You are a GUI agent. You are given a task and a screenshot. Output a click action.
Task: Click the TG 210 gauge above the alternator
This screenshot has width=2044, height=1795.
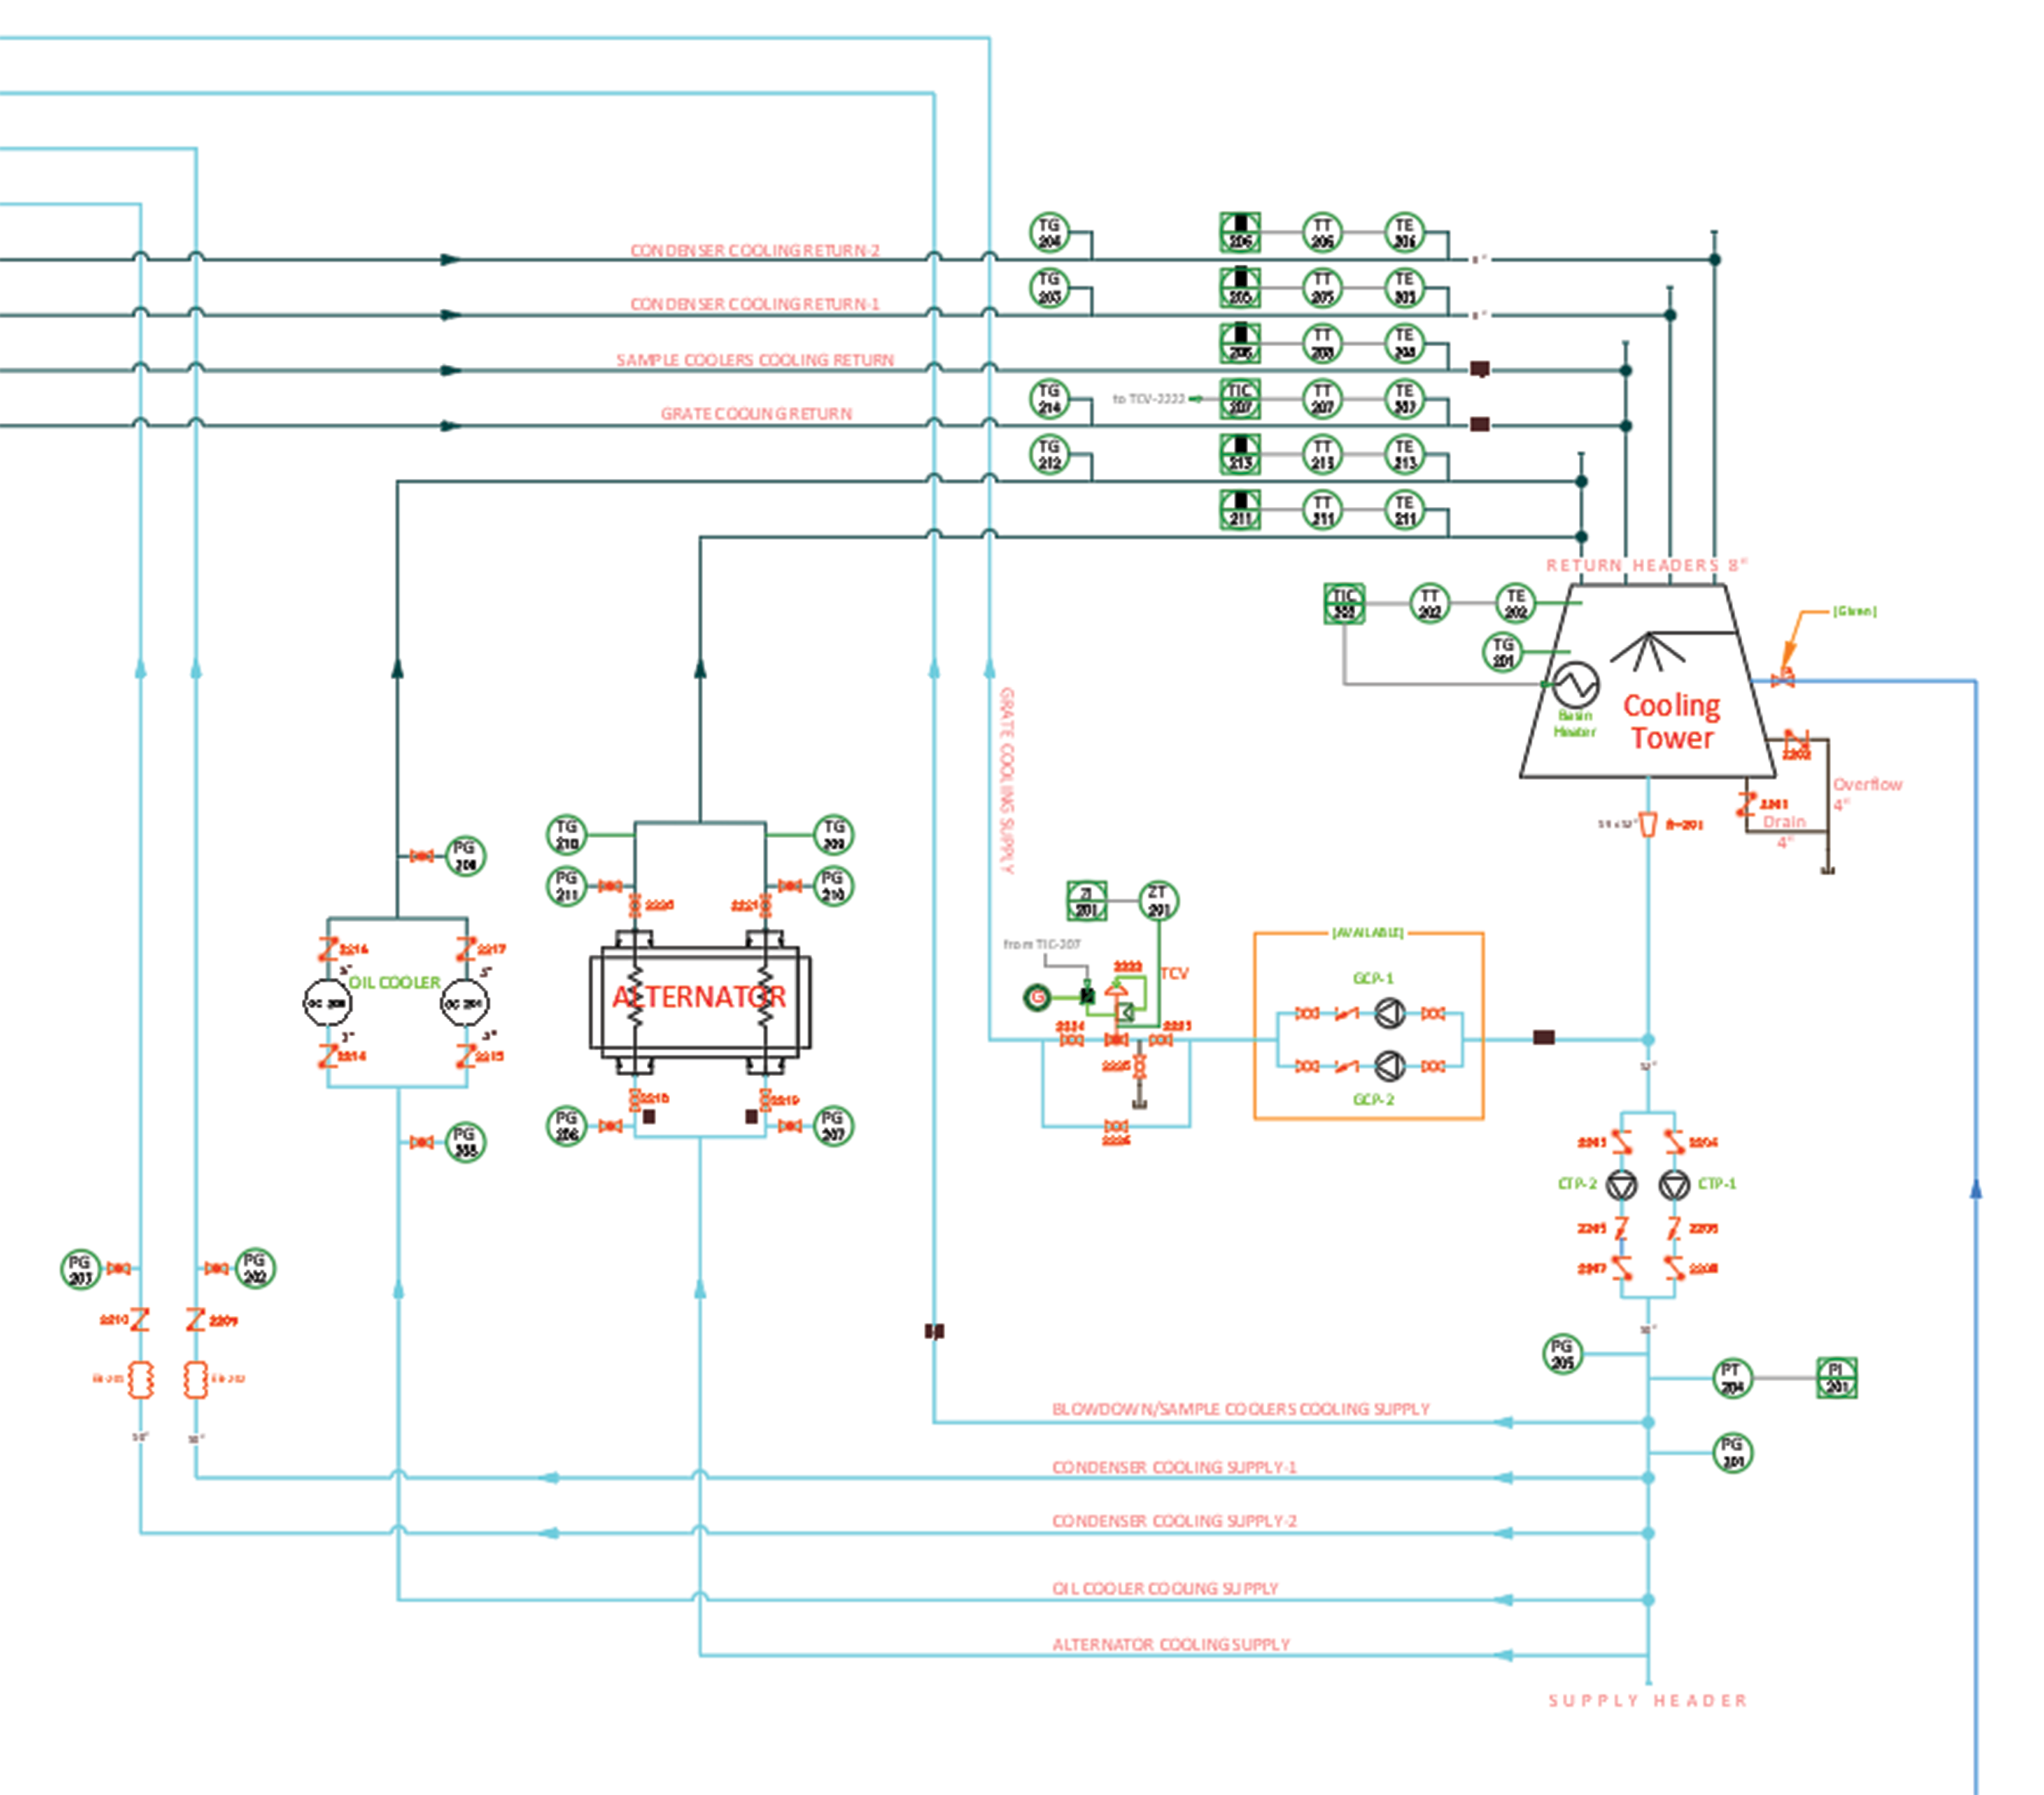point(567,834)
